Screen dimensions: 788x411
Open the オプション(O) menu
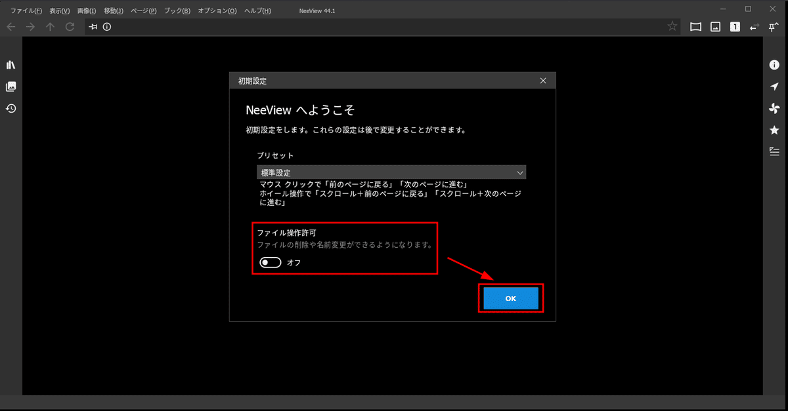pos(217,10)
